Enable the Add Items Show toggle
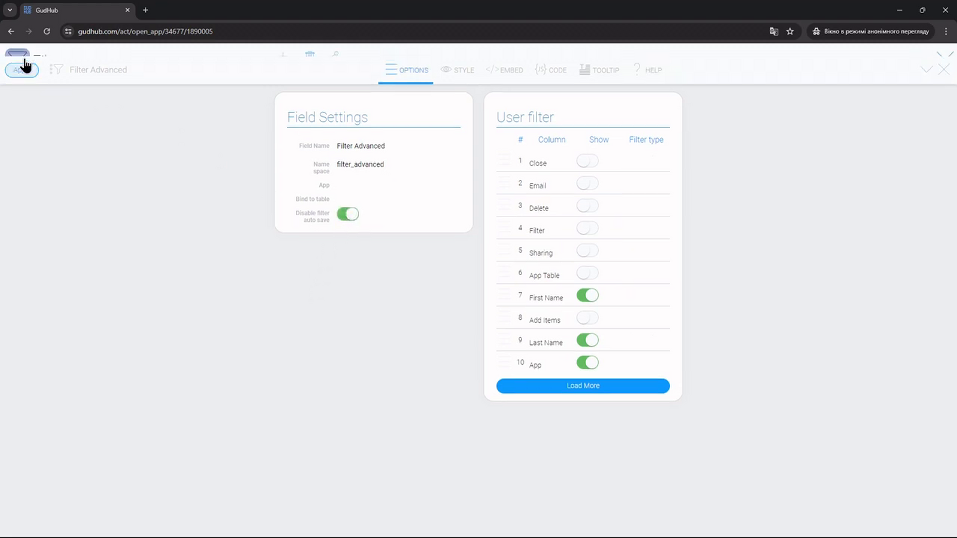 [587, 318]
